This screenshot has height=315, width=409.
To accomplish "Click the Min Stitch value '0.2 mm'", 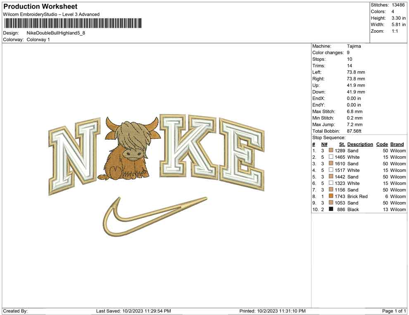I will [x=354, y=118].
